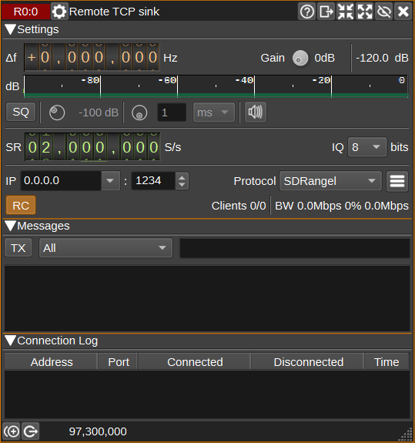Click the Δf frequency offset sign digit
This screenshot has width=415, height=443.
32,57
